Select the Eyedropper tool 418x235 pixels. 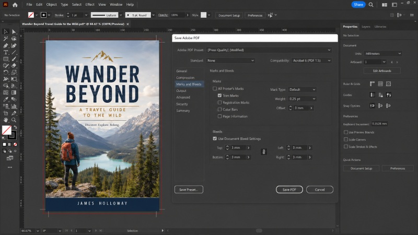click(x=6, y=99)
